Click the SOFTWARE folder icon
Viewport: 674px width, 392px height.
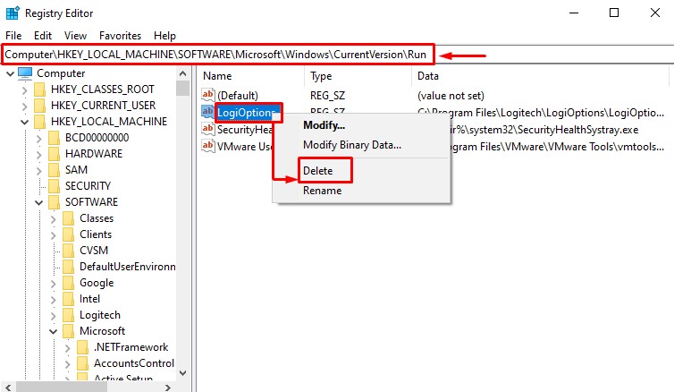(55, 202)
